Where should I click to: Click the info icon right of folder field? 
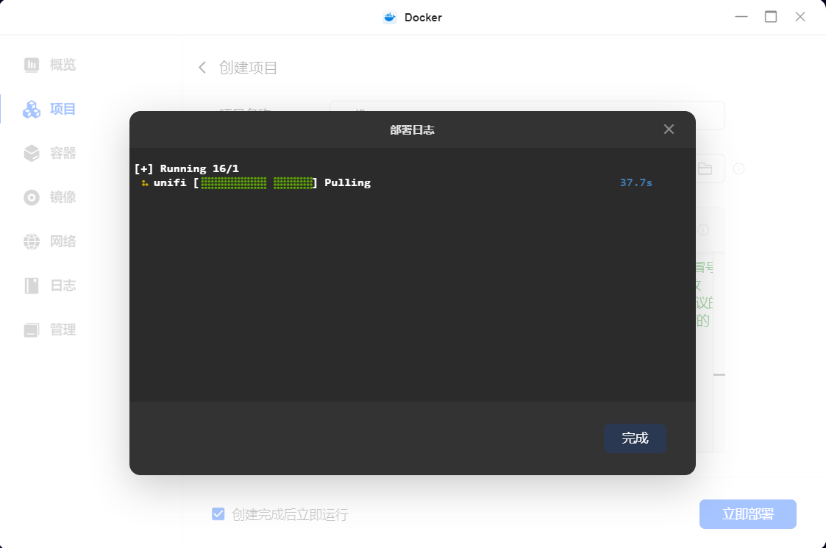click(x=738, y=168)
